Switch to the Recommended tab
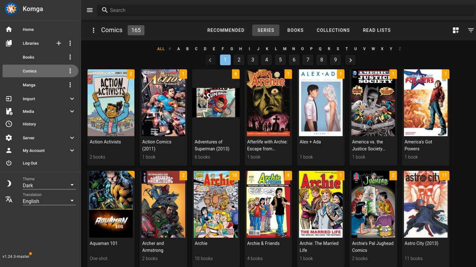Viewport: 476px width, 267px height. pos(226,30)
